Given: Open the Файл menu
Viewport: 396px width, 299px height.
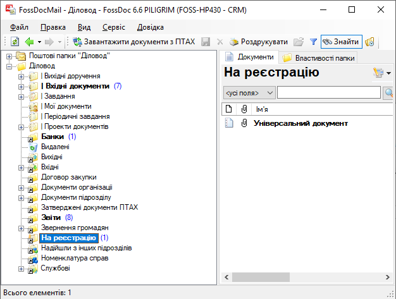Looking at the screenshot, I should coord(19,27).
